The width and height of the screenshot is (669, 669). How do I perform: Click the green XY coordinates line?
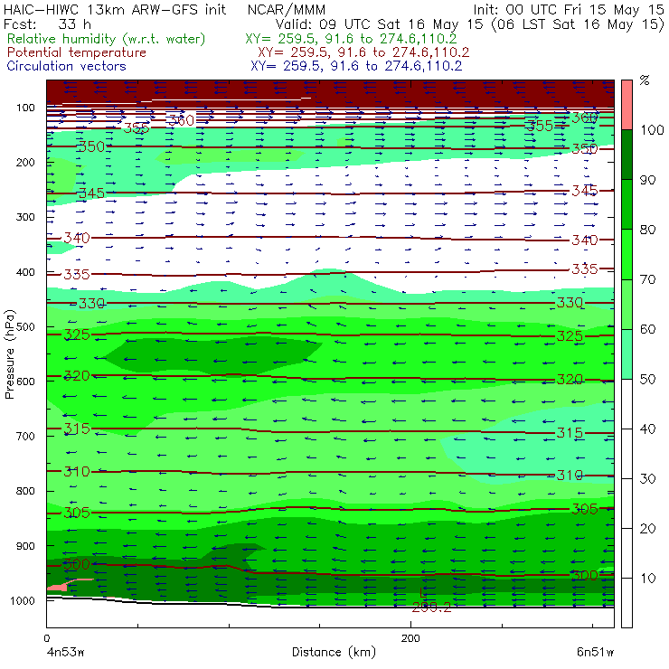pyautogui.click(x=351, y=39)
